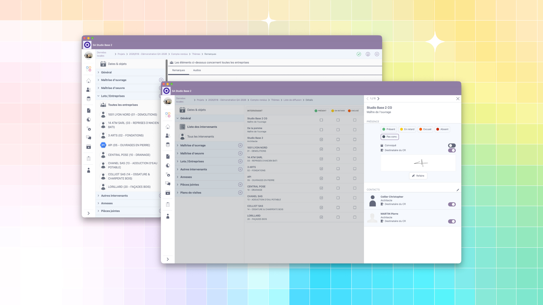543x305 pixels.
Task: Select Remarques tab in back window
Action: click(x=178, y=70)
